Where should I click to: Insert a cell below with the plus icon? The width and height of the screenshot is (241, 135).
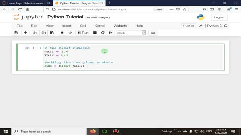pyautogui.click(x=26, y=33)
